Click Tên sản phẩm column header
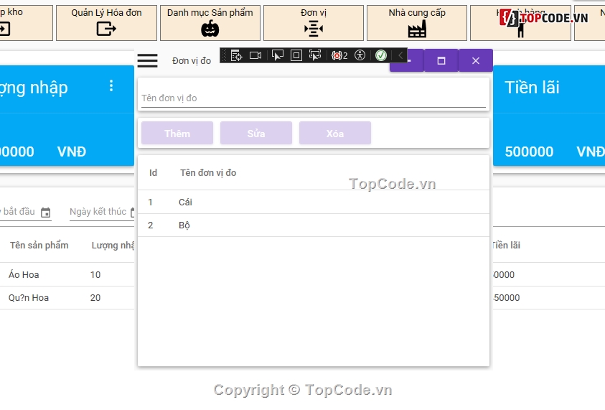Screen dimensions: 605x410 (39, 245)
